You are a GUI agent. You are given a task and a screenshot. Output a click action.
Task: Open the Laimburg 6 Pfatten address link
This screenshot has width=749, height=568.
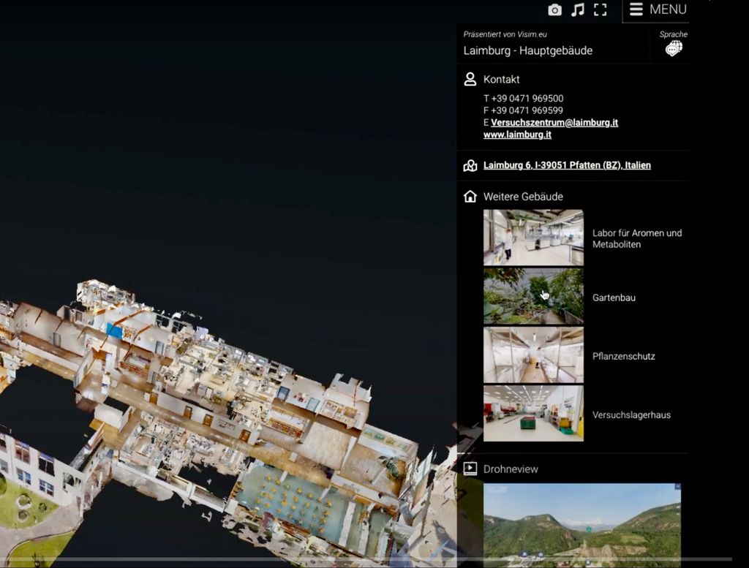[x=567, y=166]
